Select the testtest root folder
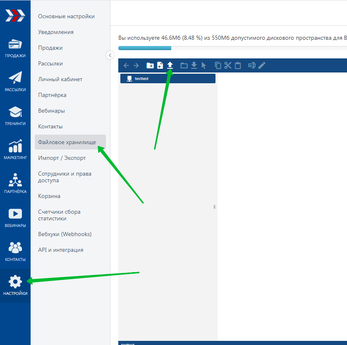347x345 pixels. (x=168, y=79)
